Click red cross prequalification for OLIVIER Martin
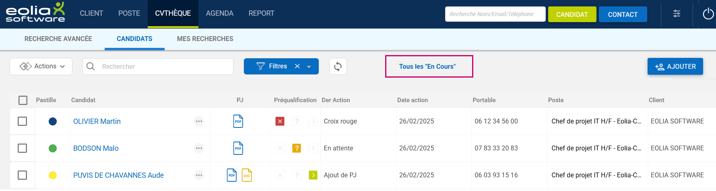This screenshot has width=716, height=191. (280, 121)
